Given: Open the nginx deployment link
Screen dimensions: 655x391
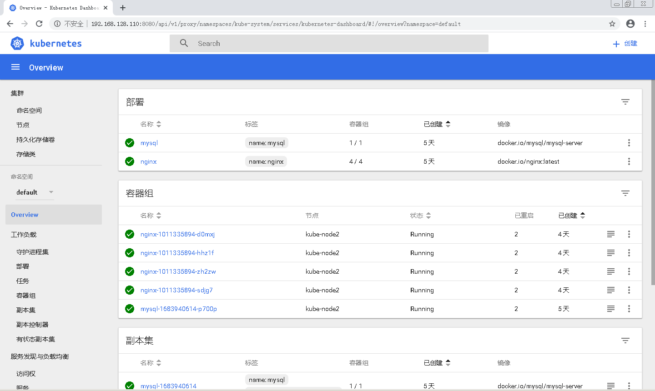Looking at the screenshot, I should tap(148, 161).
